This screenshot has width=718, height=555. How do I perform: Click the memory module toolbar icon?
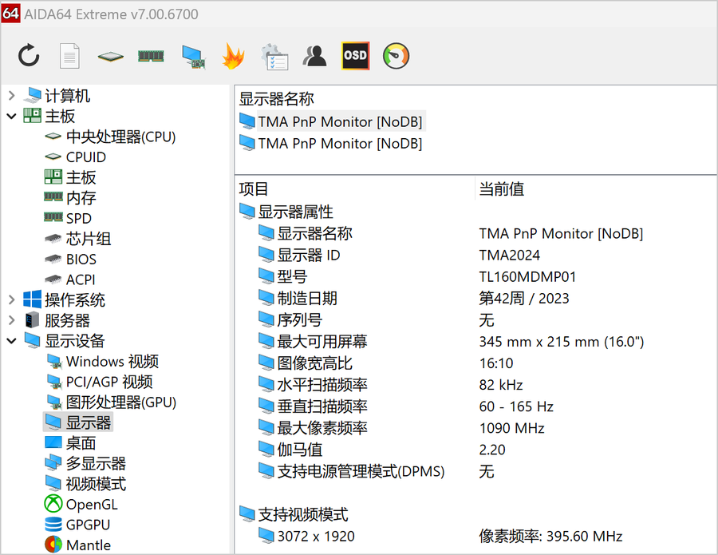tap(151, 56)
